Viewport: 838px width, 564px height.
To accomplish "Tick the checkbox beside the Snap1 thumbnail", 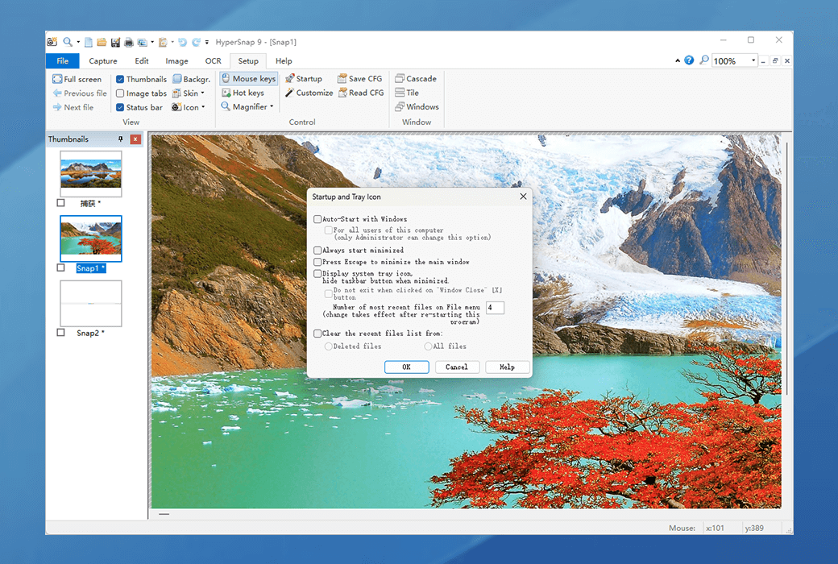I will 61,267.
